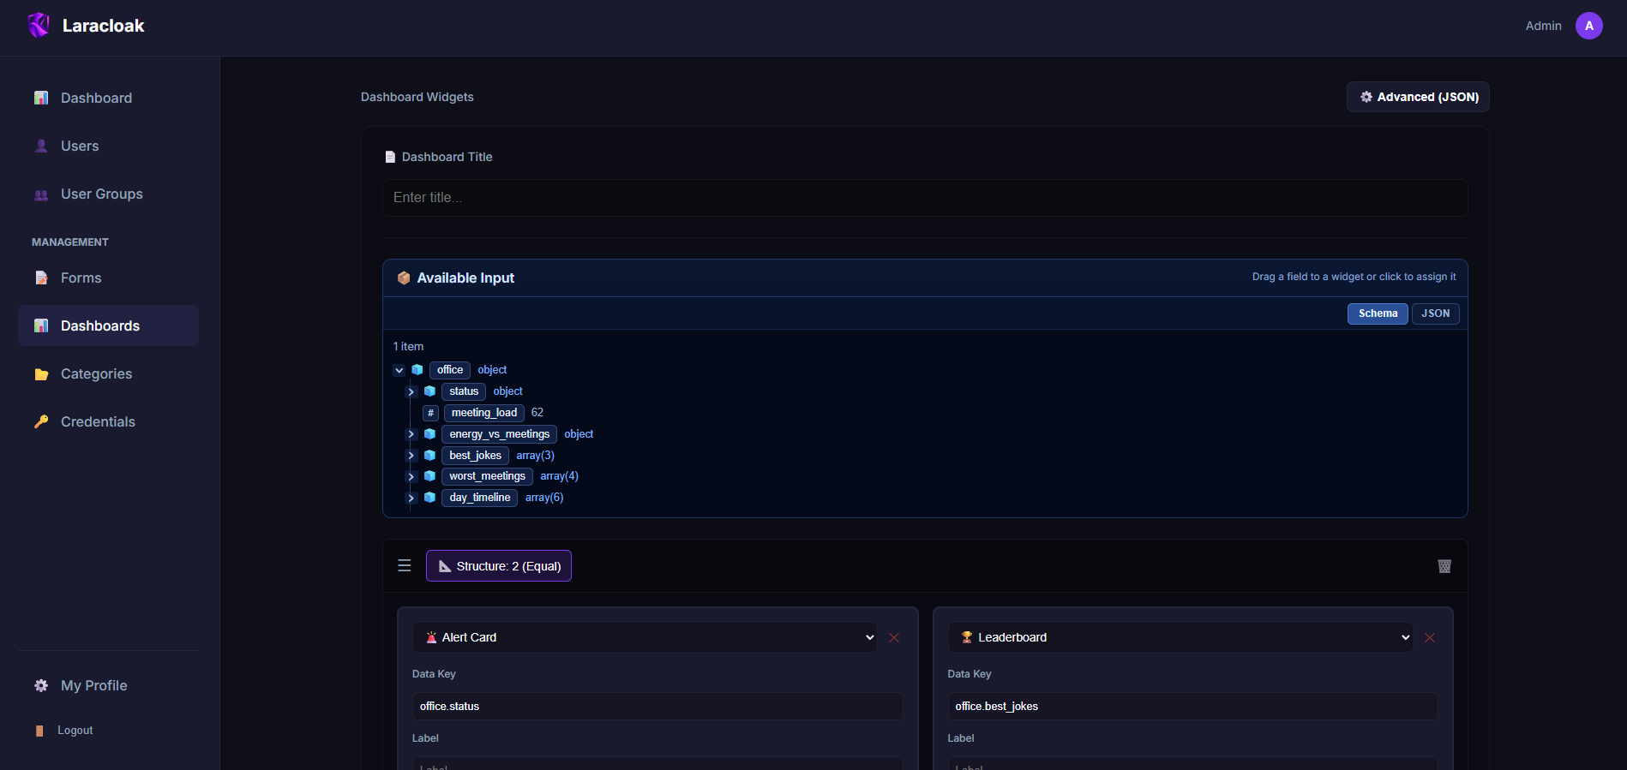Click the Categories folder icon
The height and width of the screenshot is (770, 1627).
tap(41, 374)
